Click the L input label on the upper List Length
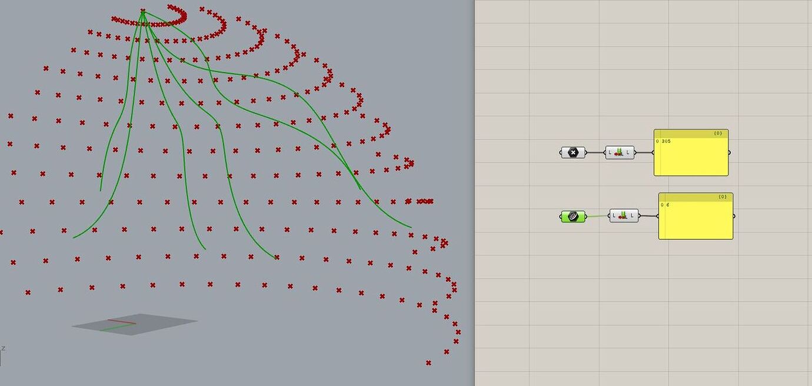The width and height of the screenshot is (812, 386). coord(609,152)
